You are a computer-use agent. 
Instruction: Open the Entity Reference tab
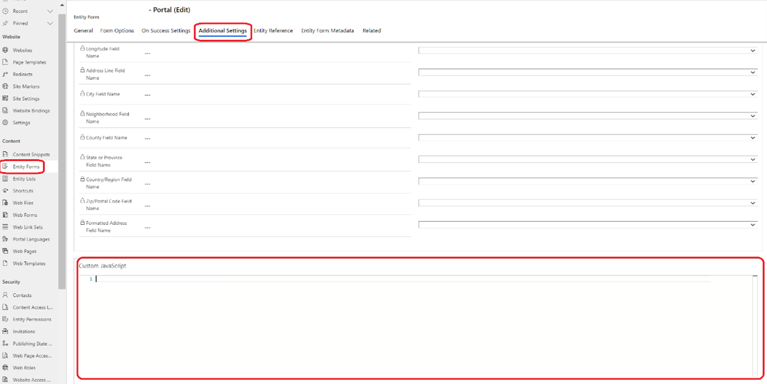[x=273, y=31]
